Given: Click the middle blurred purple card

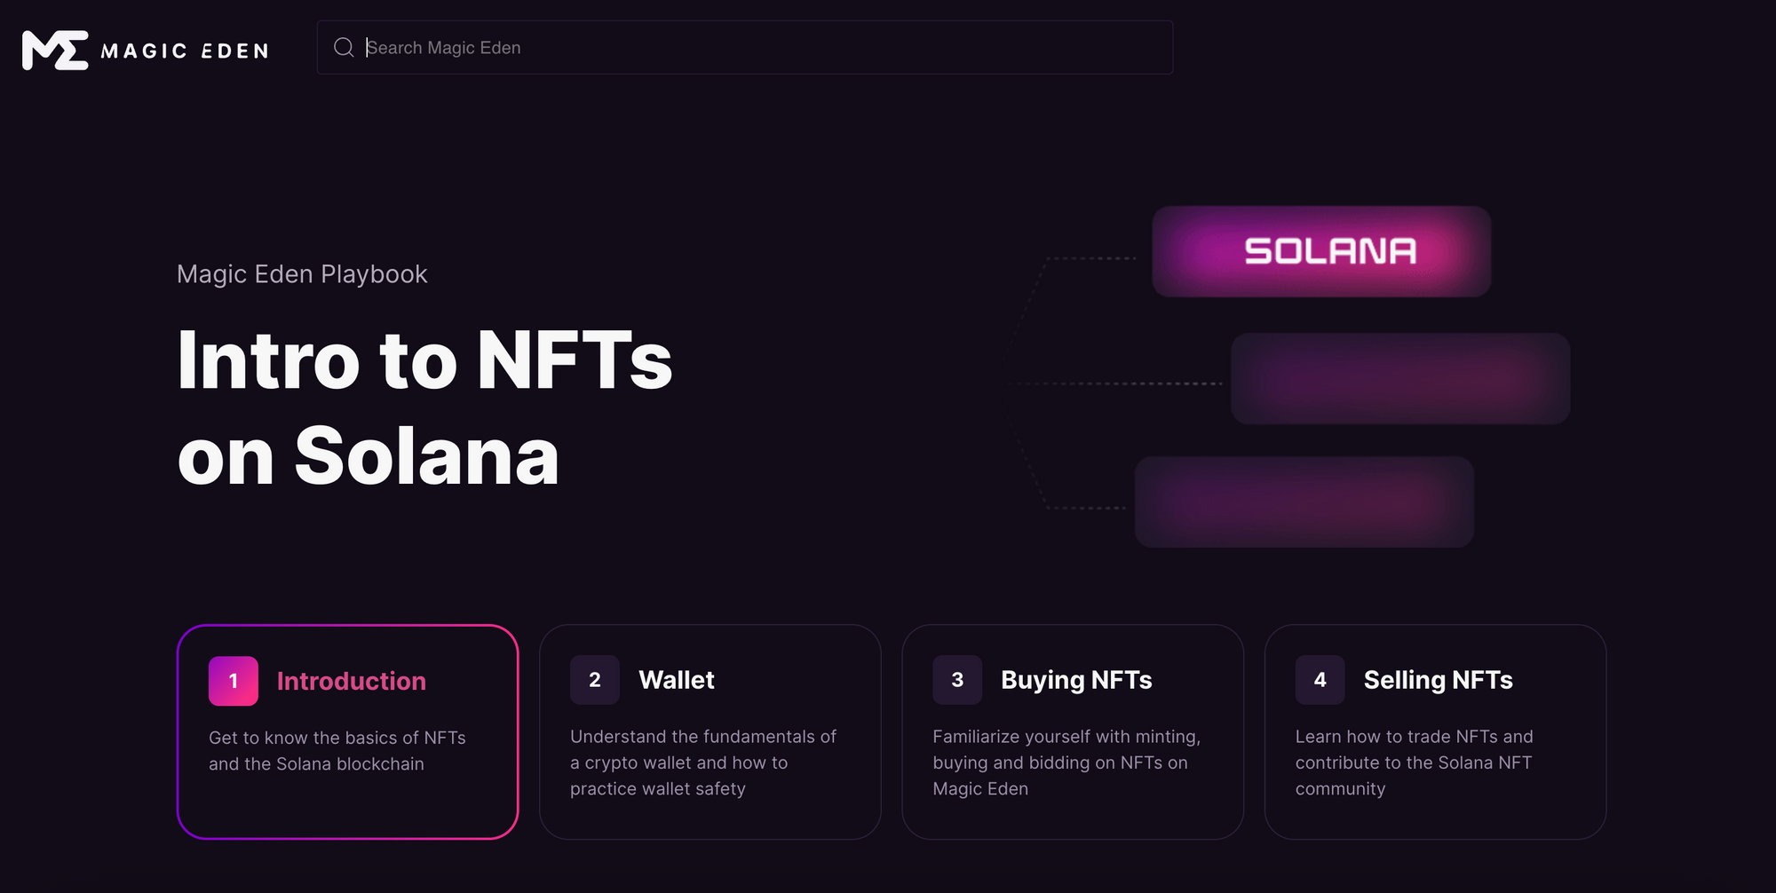Looking at the screenshot, I should [1400, 378].
